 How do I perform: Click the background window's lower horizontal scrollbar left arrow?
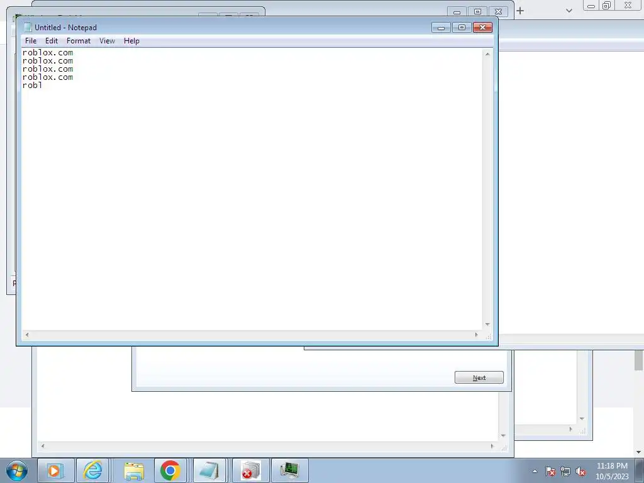(43, 446)
